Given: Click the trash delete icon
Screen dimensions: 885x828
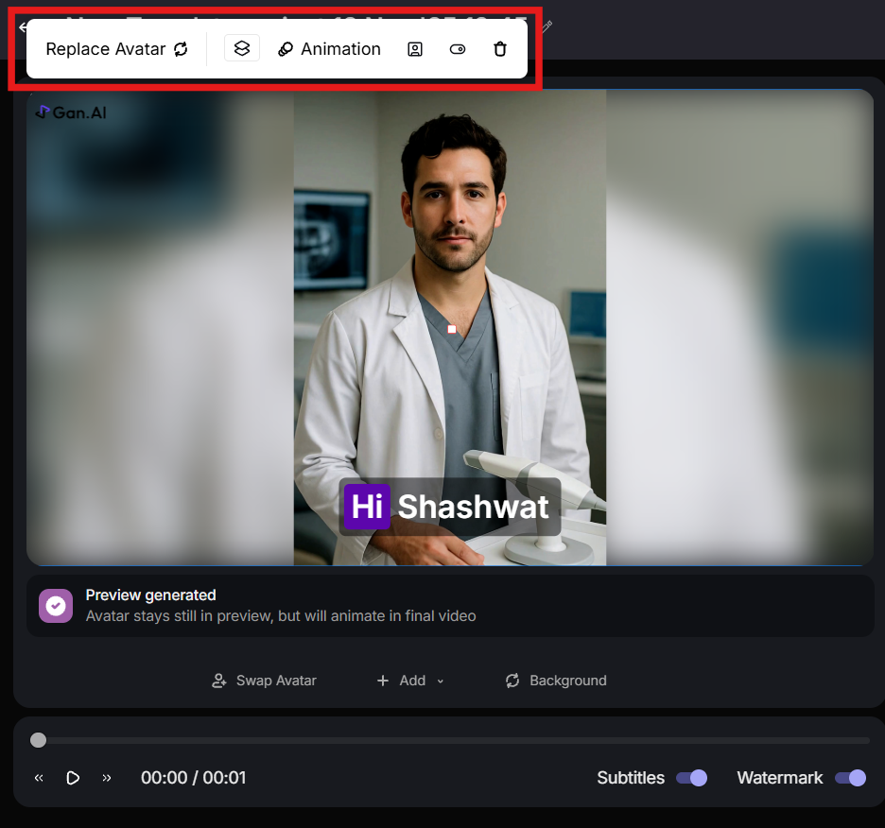Looking at the screenshot, I should pyautogui.click(x=500, y=49).
